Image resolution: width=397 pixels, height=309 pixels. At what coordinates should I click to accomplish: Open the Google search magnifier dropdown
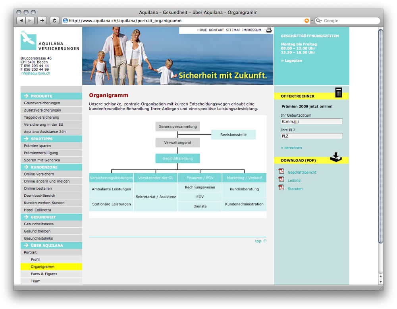319,21
